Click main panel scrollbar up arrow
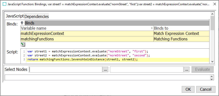This screenshot has height=96, width=219. pyautogui.click(x=212, y=14)
